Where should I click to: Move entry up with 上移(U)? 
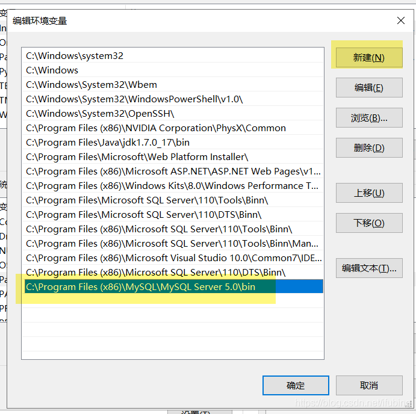click(369, 193)
